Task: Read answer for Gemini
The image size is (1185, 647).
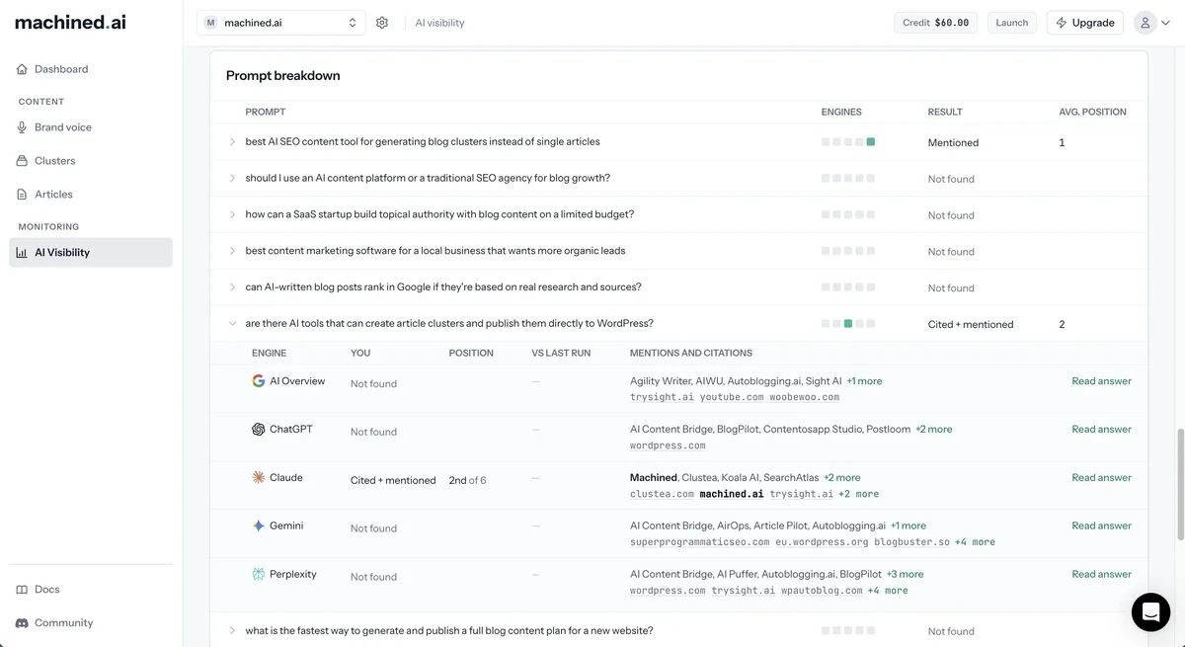Action: pyautogui.click(x=1101, y=526)
